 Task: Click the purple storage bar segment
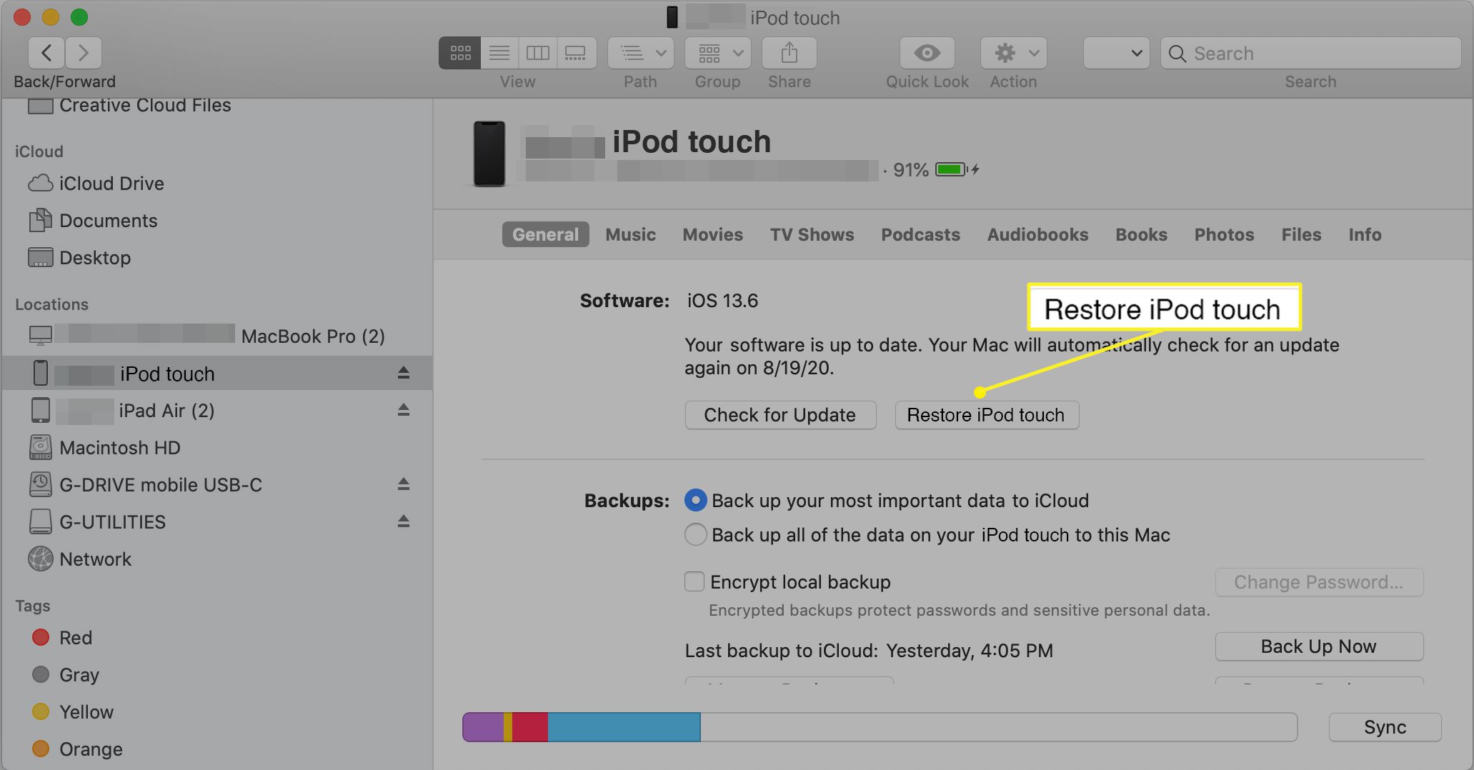[483, 727]
